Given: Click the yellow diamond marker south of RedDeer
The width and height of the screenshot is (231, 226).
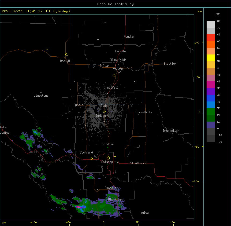Looking at the screenshot, I should (114, 75).
